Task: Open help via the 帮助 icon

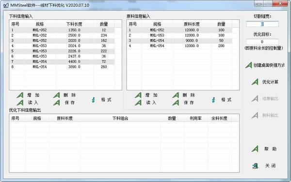Action: click(255, 149)
